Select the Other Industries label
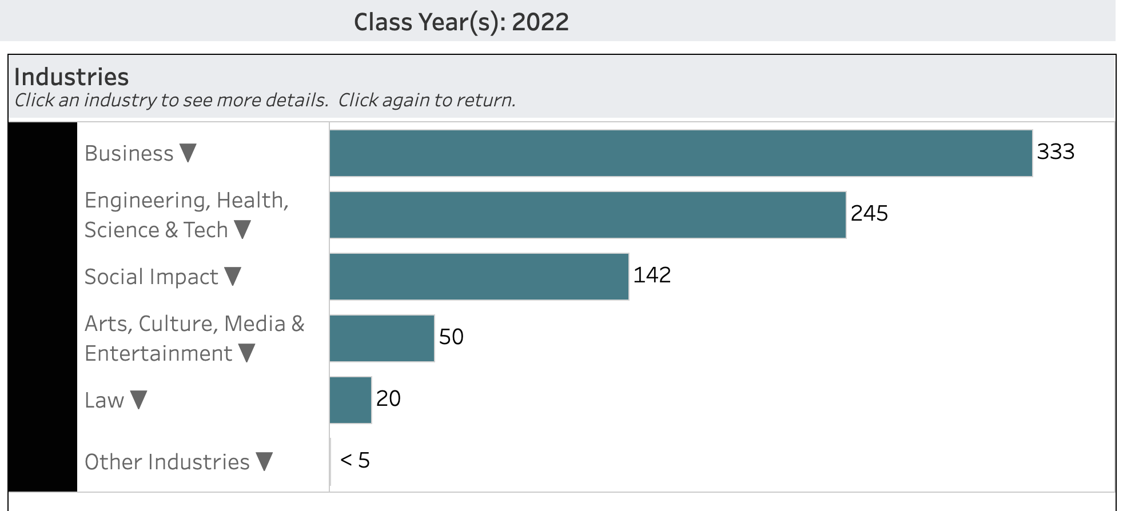This screenshot has width=1123, height=511. click(x=167, y=462)
